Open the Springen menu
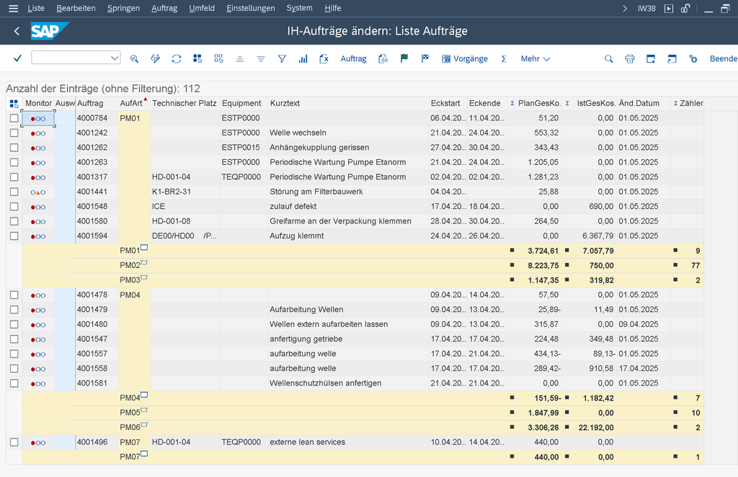This screenshot has height=477, width=738. click(x=123, y=8)
